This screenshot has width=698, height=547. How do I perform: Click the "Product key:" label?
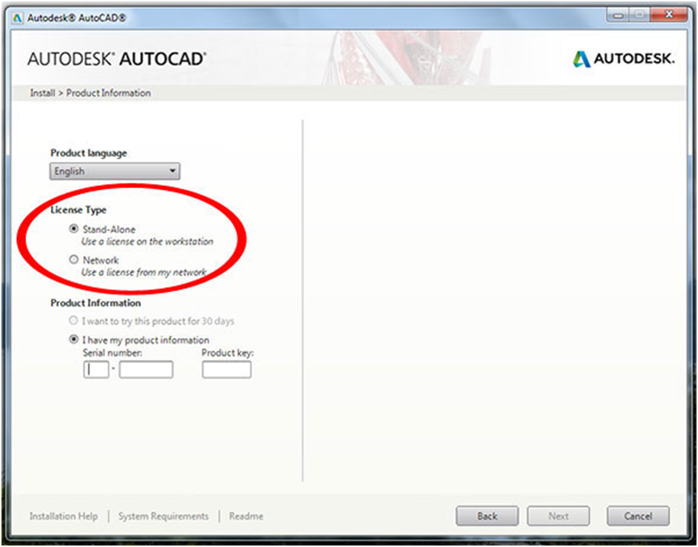point(227,353)
